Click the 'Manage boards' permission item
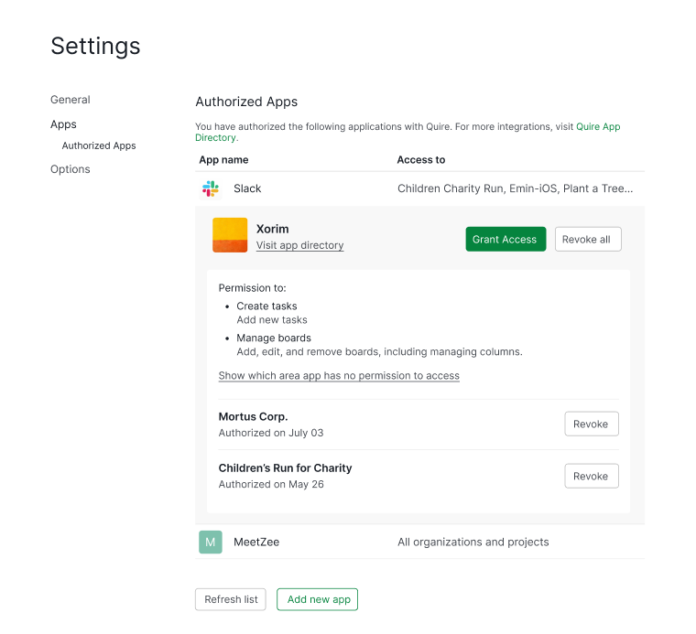696x634 pixels. (274, 338)
